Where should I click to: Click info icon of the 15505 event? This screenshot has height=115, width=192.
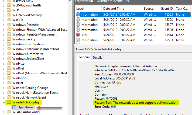(78, 15)
